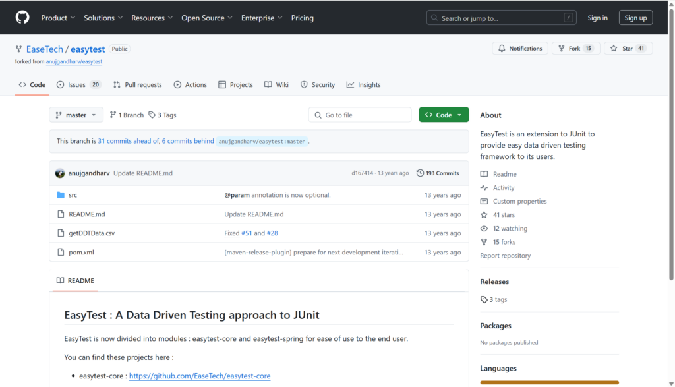Open the Pull requests tab
This screenshot has height=387, width=675.
tap(137, 85)
